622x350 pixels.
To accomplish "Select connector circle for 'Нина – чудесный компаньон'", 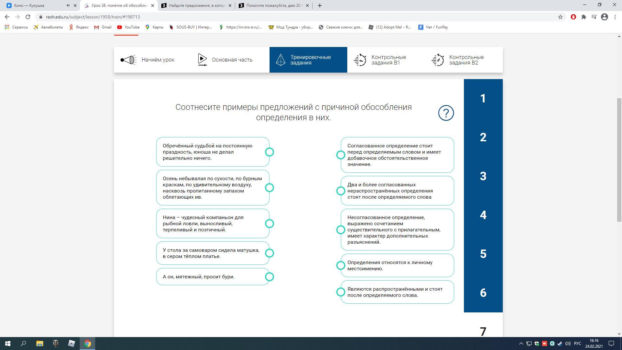I will tap(270, 224).
